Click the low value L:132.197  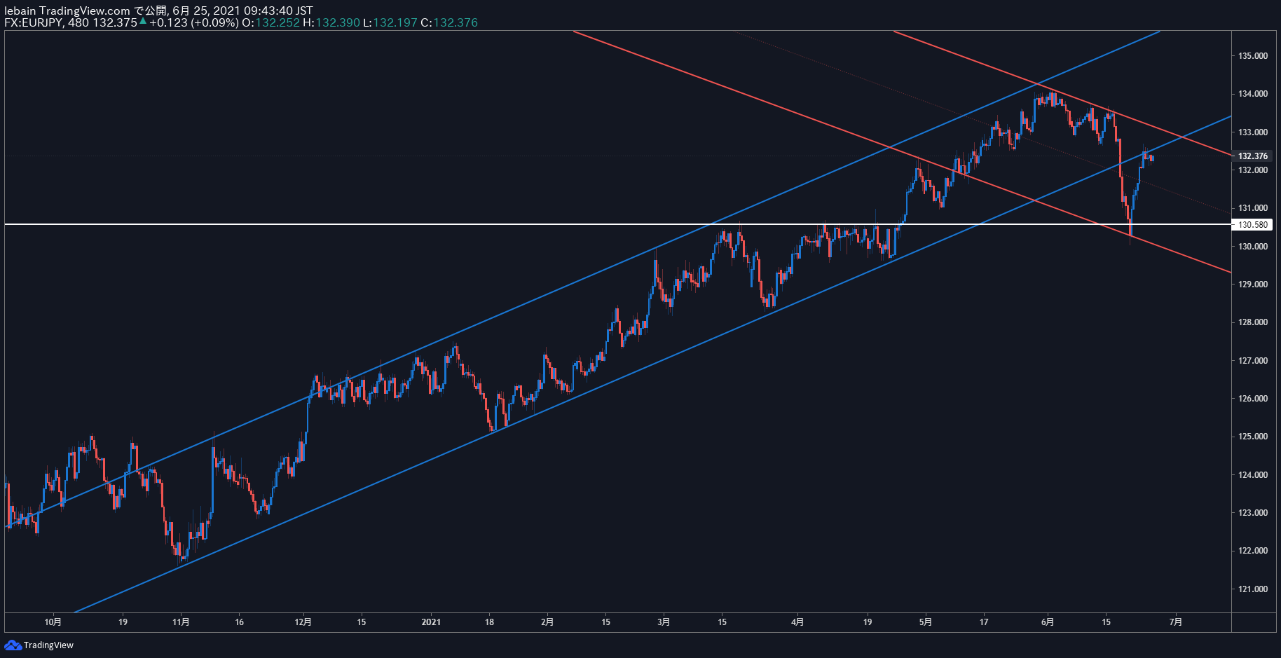click(390, 22)
